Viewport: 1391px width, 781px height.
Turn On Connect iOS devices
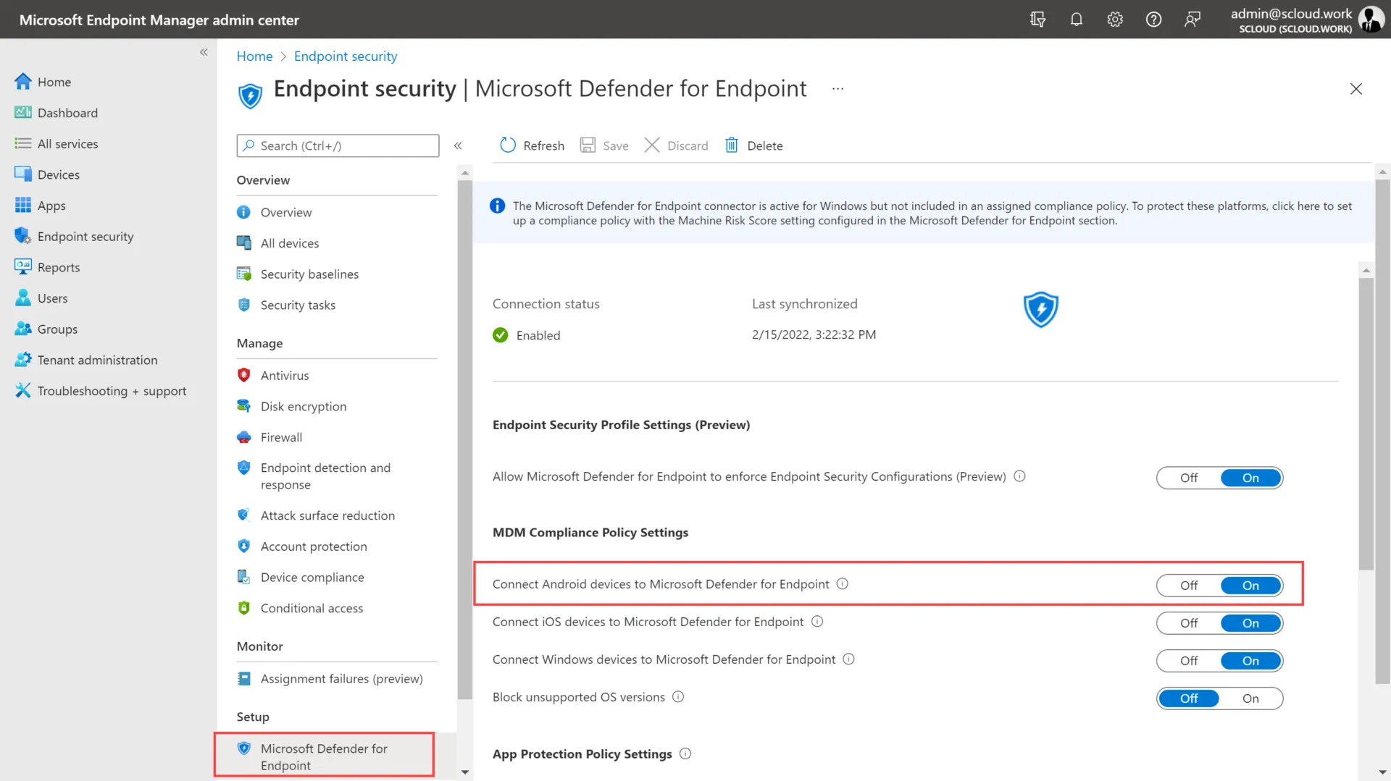coord(1251,623)
